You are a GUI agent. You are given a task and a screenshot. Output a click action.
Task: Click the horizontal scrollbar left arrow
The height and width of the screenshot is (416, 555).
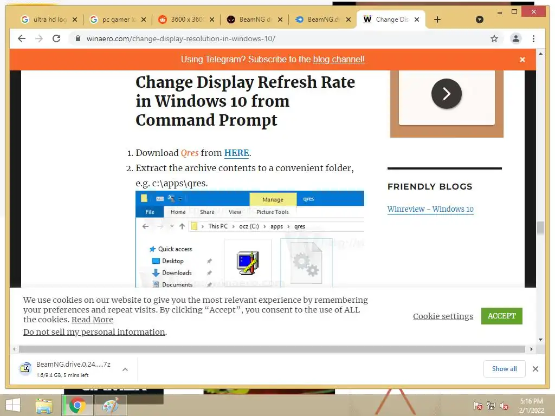[x=14, y=349]
